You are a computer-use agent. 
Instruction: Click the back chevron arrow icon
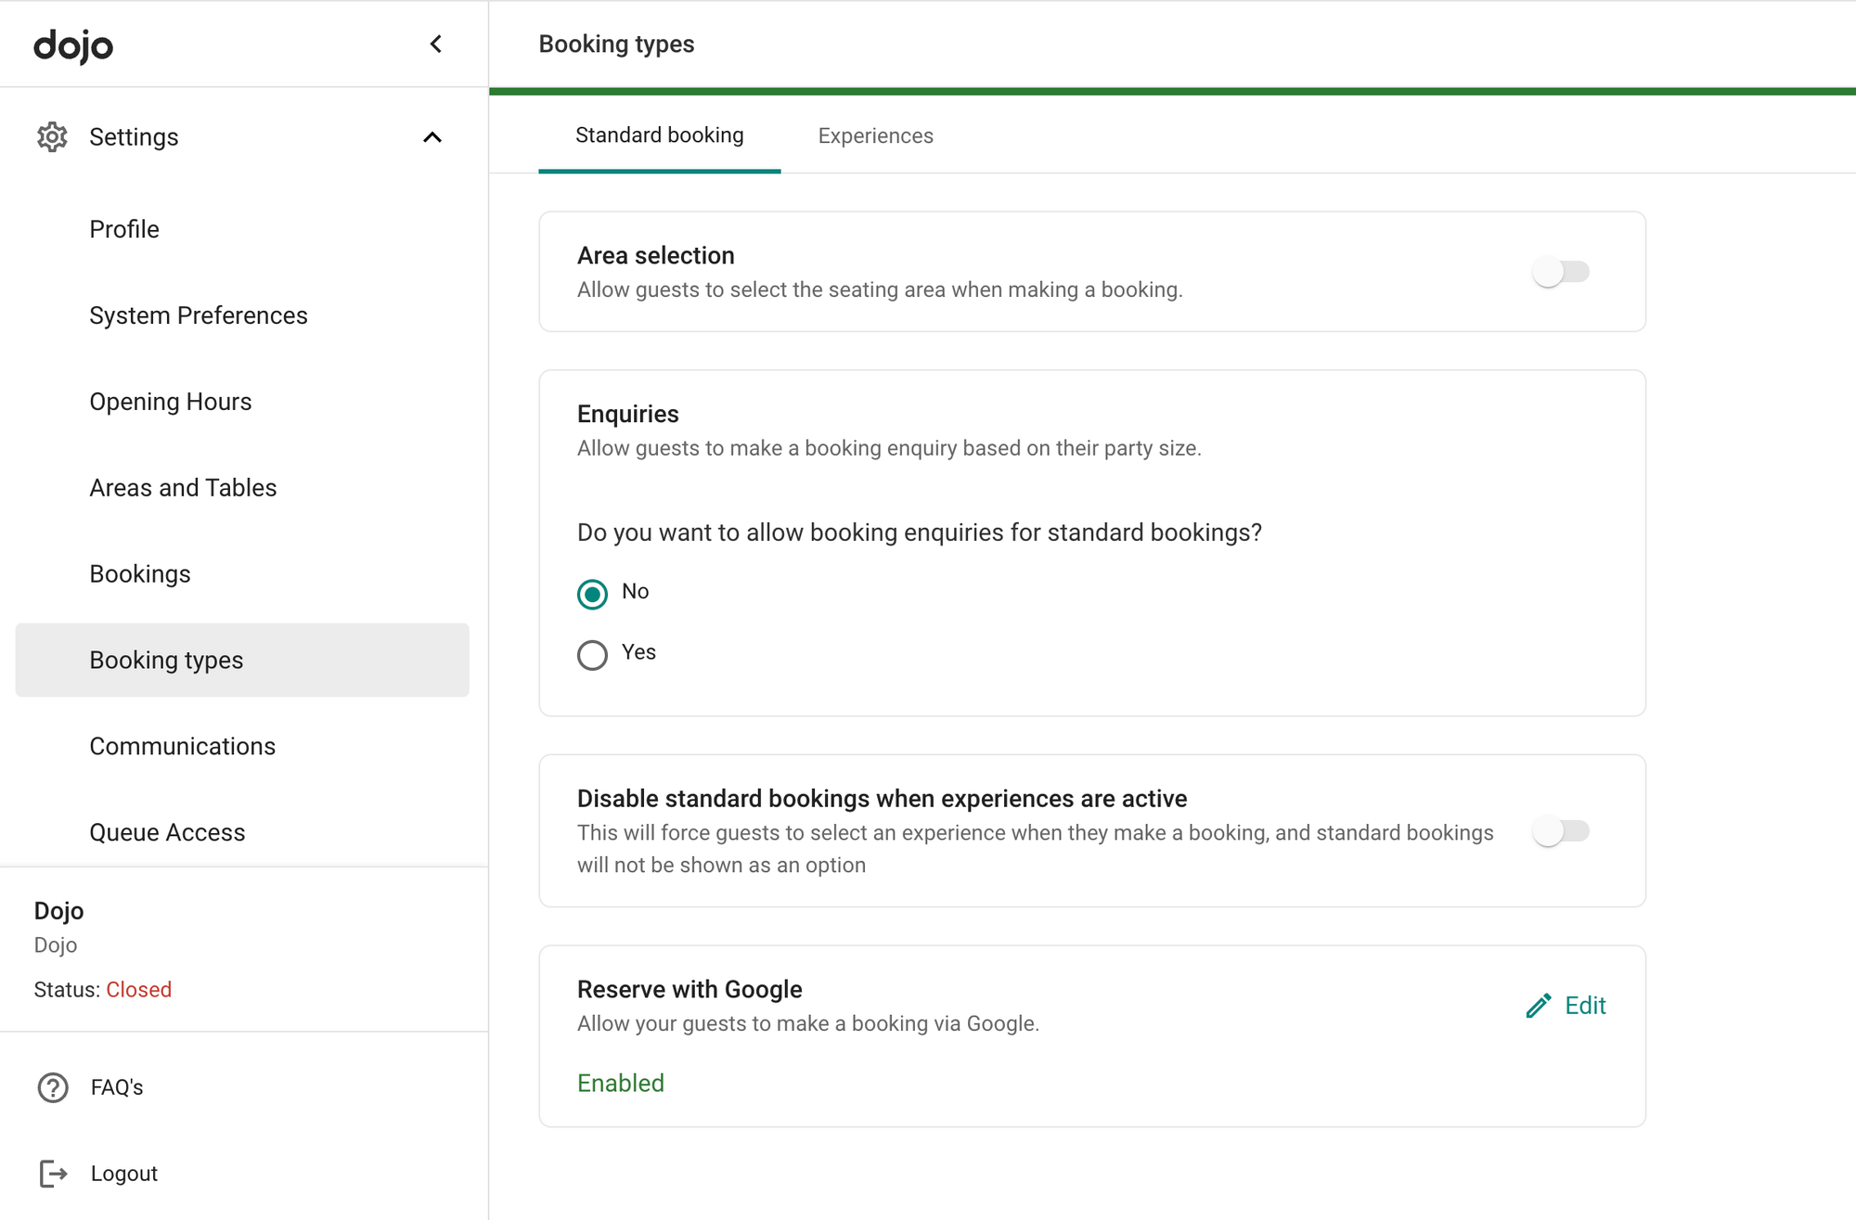(436, 44)
